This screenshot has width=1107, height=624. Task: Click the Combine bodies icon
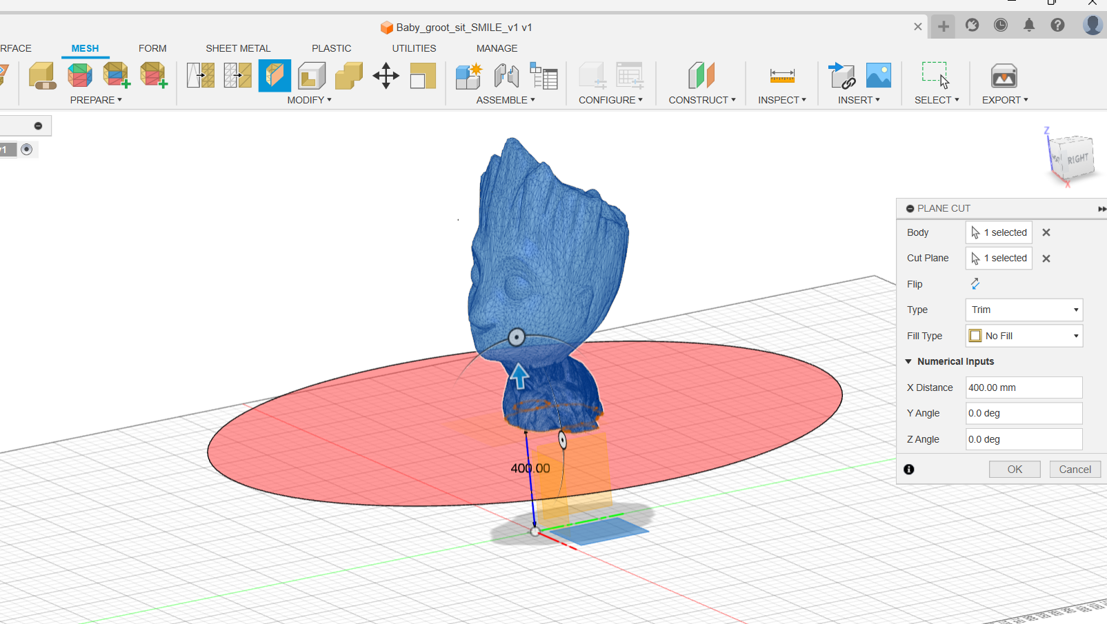349,75
